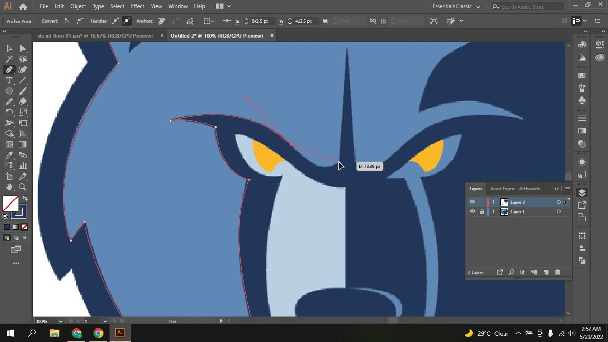Select the Paintbrush tool

(x=23, y=91)
